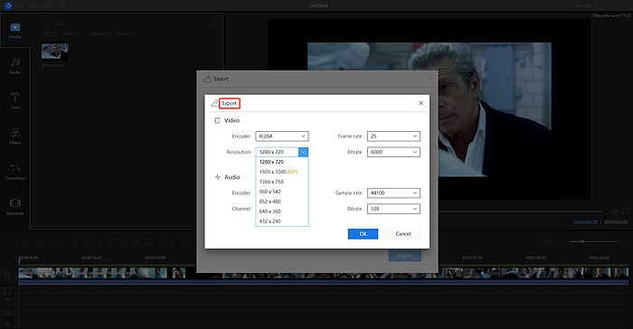Click the media list view icon
This screenshot has height=329, width=633.
coord(213,23)
